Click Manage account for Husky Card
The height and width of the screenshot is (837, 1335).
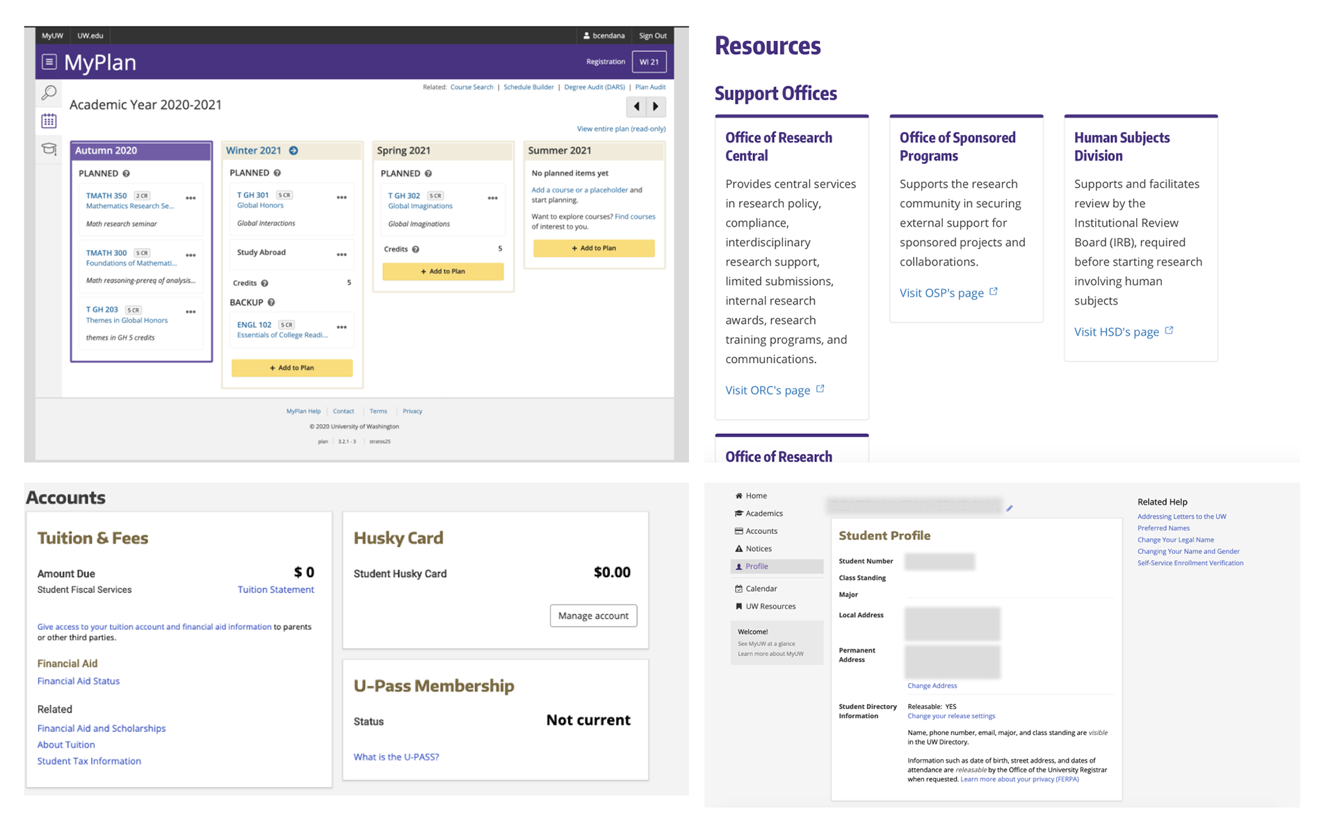tap(593, 615)
